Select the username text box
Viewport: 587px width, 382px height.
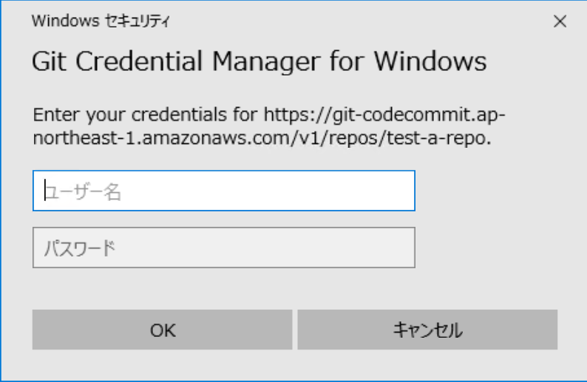coord(223,192)
